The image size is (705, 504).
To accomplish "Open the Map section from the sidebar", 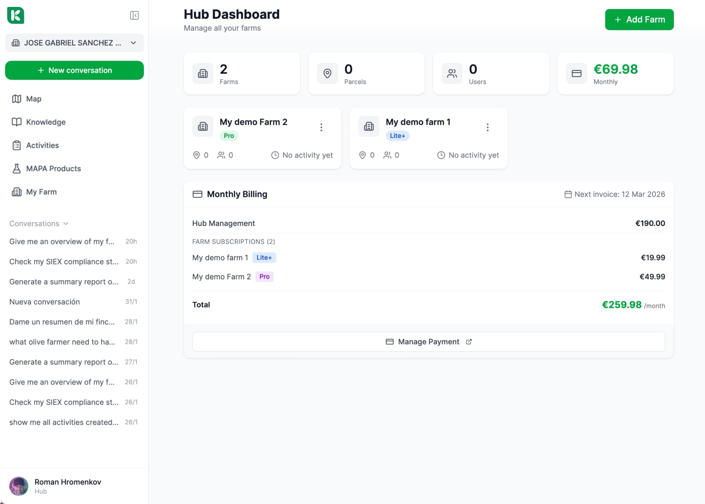I will [33, 99].
